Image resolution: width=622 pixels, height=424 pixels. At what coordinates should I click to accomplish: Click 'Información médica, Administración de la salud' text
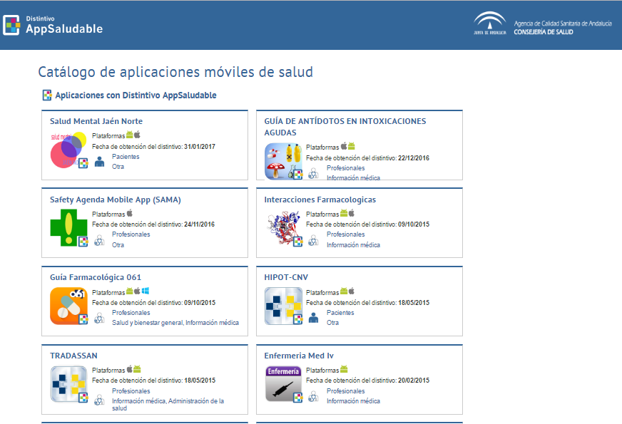168,405
